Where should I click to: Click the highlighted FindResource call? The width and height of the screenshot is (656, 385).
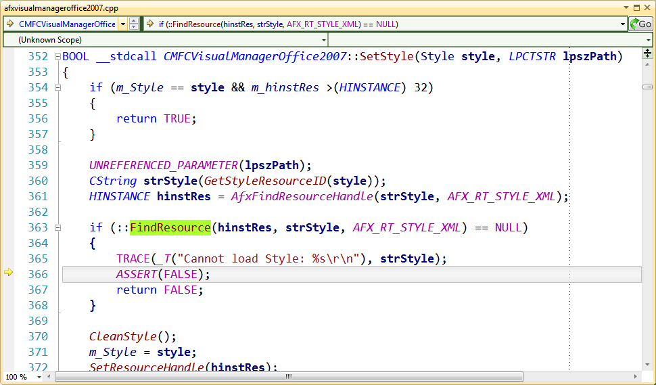[170, 227]
